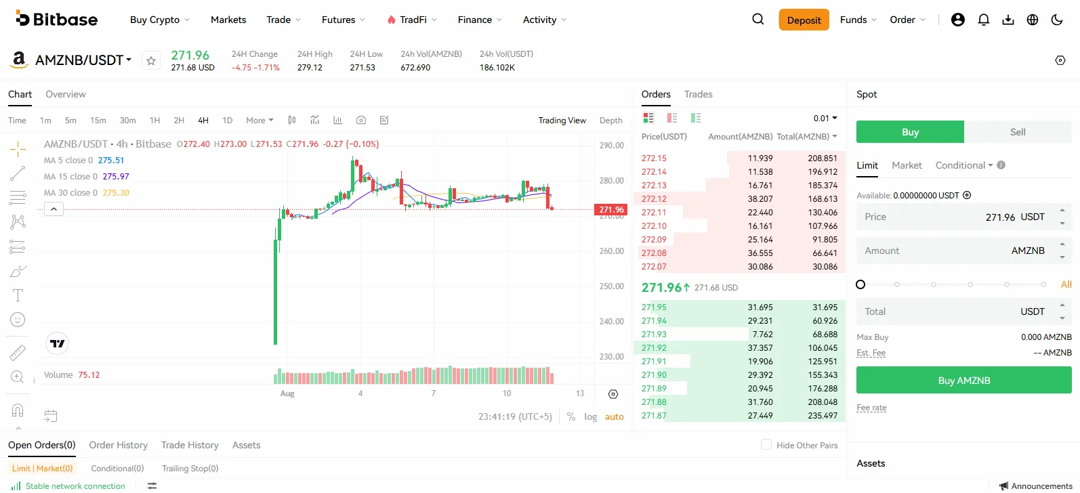Toggle percent scale on chart
Screen dimensions: 1080x493
coord(571,417)
